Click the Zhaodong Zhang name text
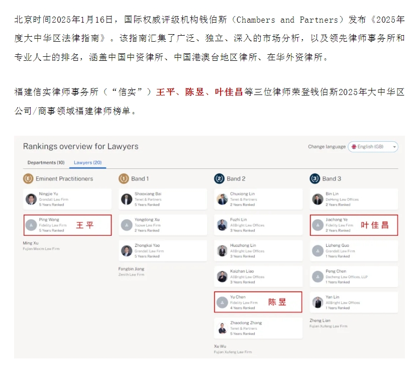This screenshot has width=417, height=378. pos(246,323)
